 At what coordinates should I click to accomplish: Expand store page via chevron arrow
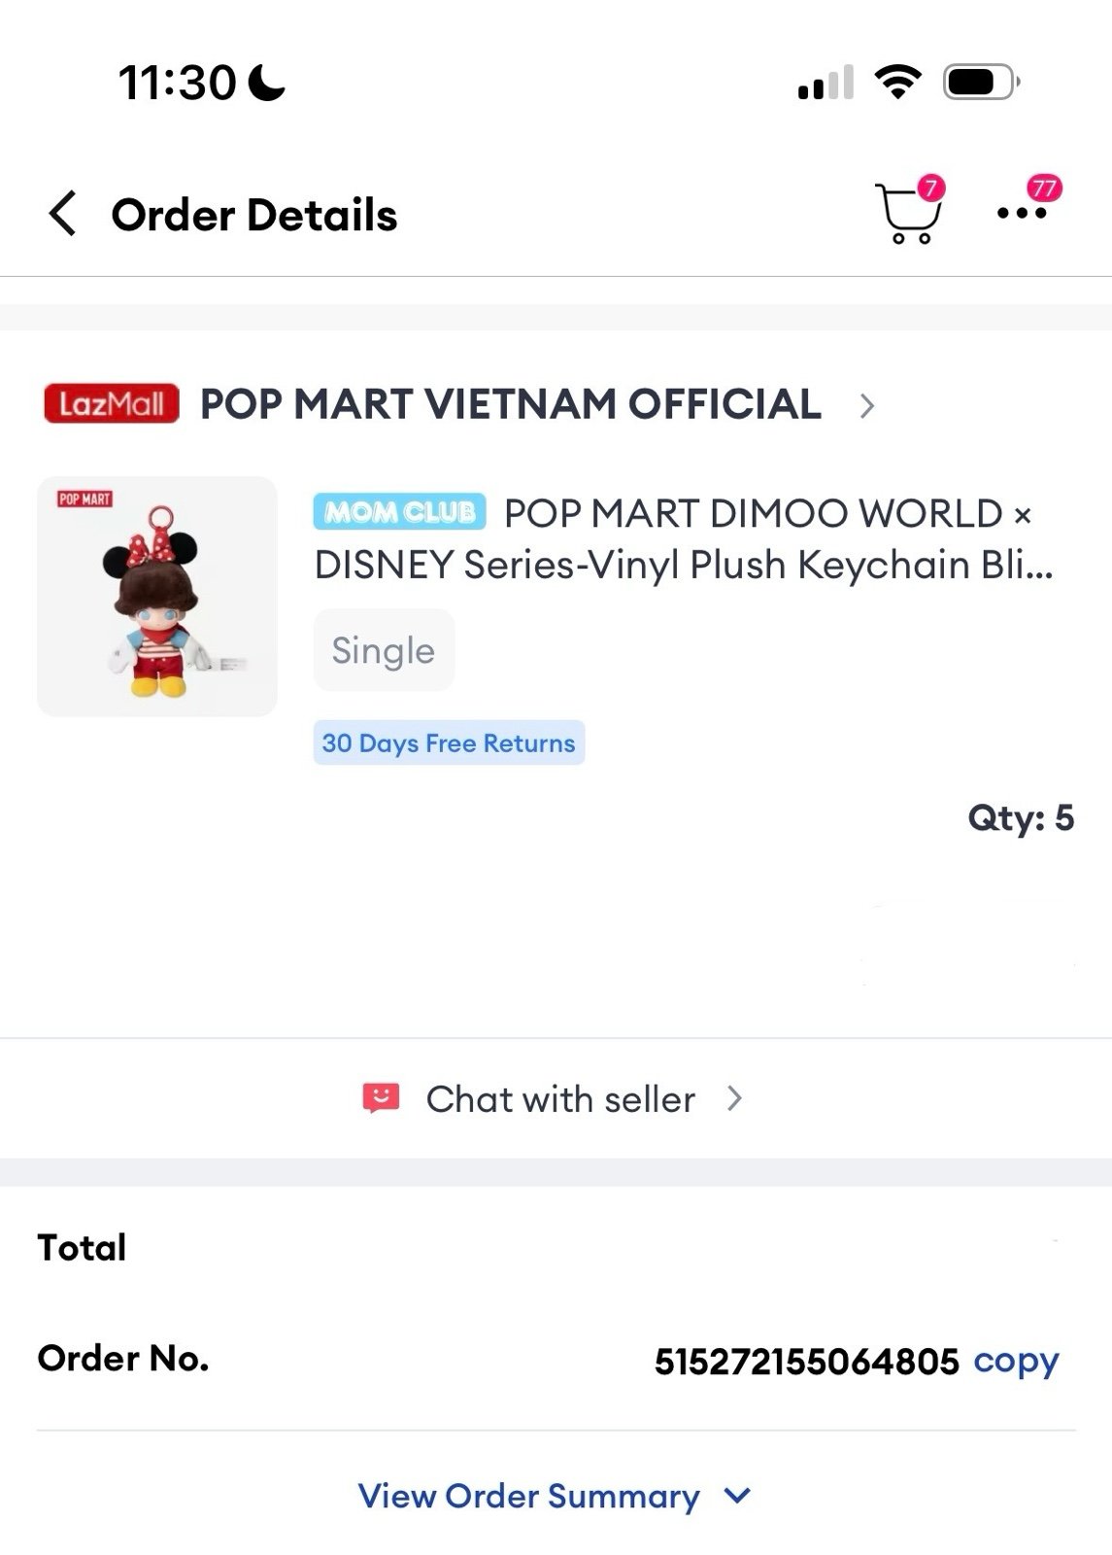point(867,405)
